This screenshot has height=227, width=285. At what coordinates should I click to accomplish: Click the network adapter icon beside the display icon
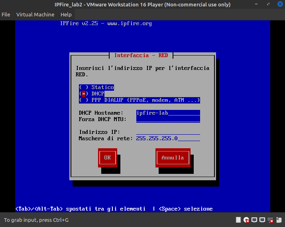(262, 220)
